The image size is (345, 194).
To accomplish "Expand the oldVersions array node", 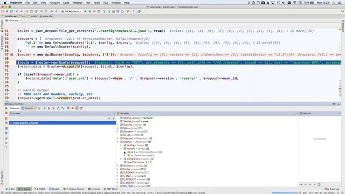I will 121,159.
